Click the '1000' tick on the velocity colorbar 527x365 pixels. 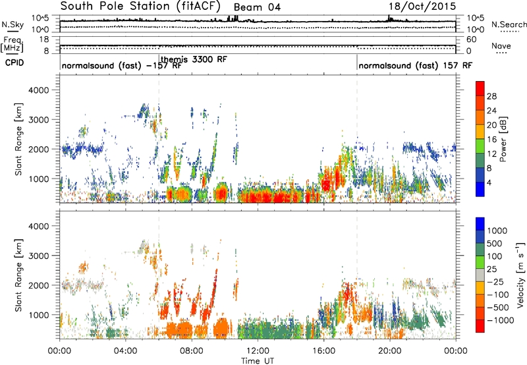pos(497,231)
